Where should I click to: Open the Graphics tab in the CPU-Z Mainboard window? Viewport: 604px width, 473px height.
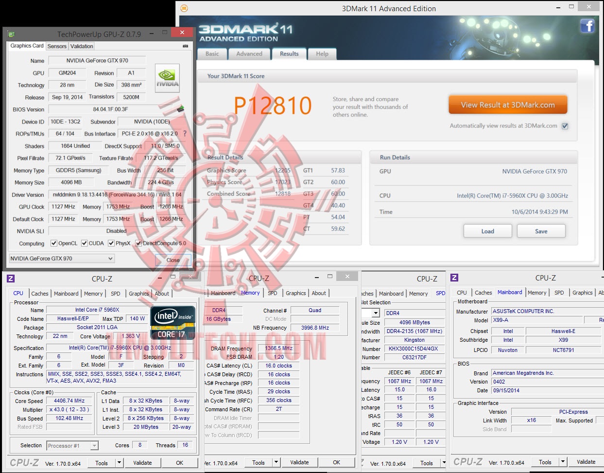pos(583,293)
